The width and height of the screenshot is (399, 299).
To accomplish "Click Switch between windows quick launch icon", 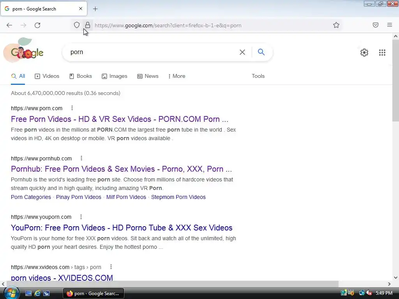I will coord(46,294).
